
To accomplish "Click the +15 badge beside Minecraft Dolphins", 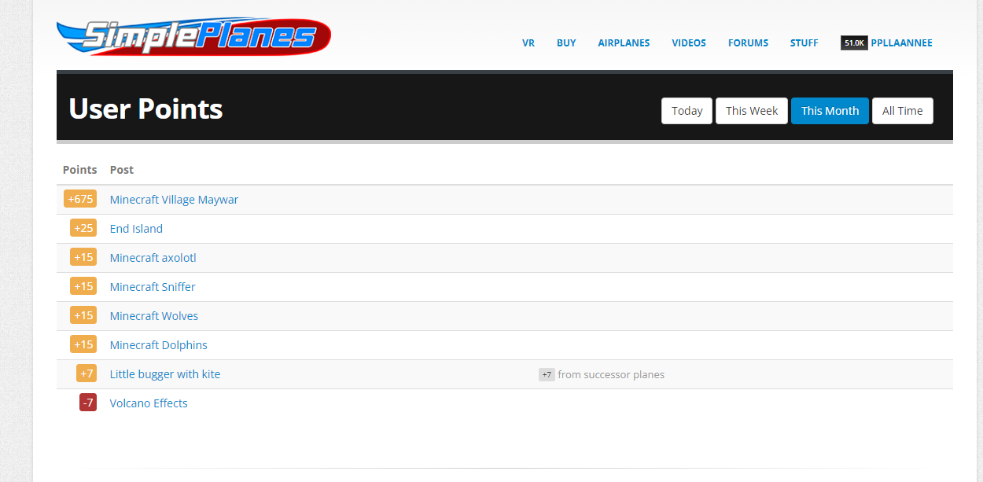I will (x=83, y=345).
